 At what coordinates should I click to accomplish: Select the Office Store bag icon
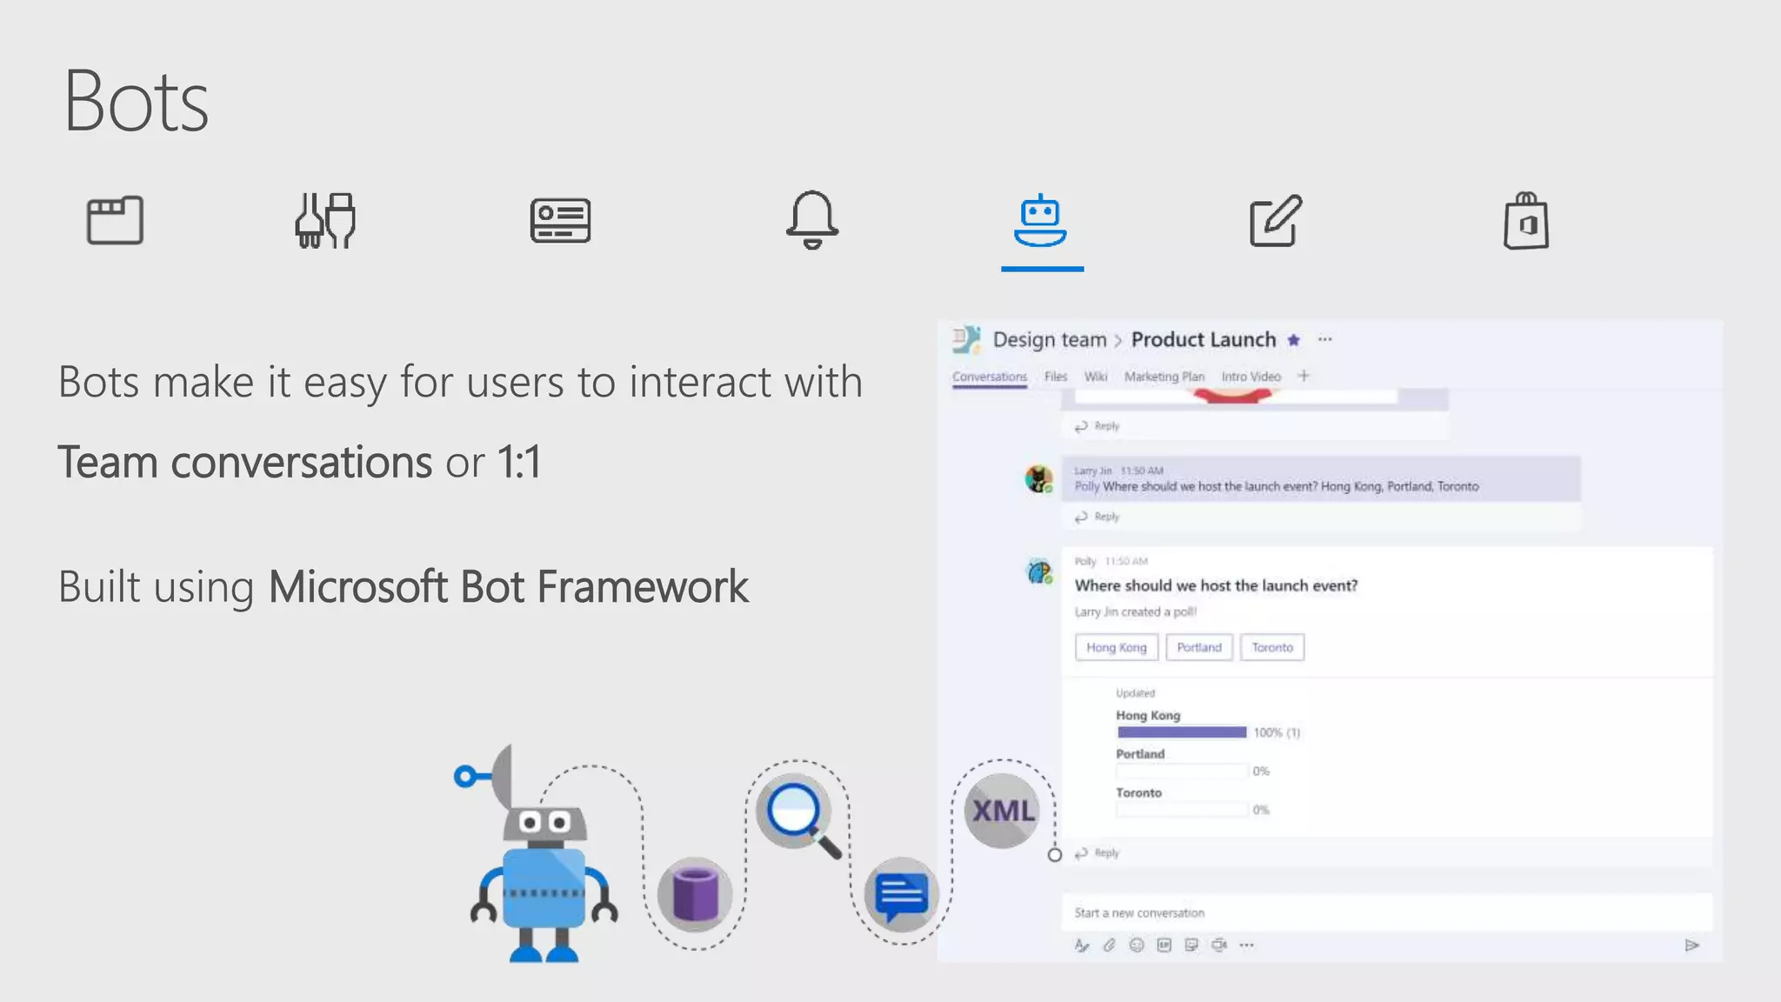[x=1526, y=221]
